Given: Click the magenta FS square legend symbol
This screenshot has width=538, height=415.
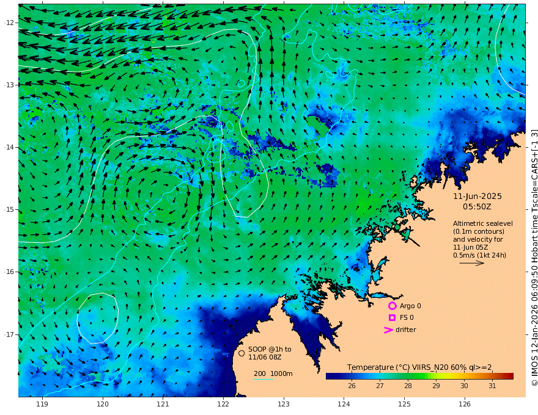Looking at the screenshot, I should pos(392,318).
